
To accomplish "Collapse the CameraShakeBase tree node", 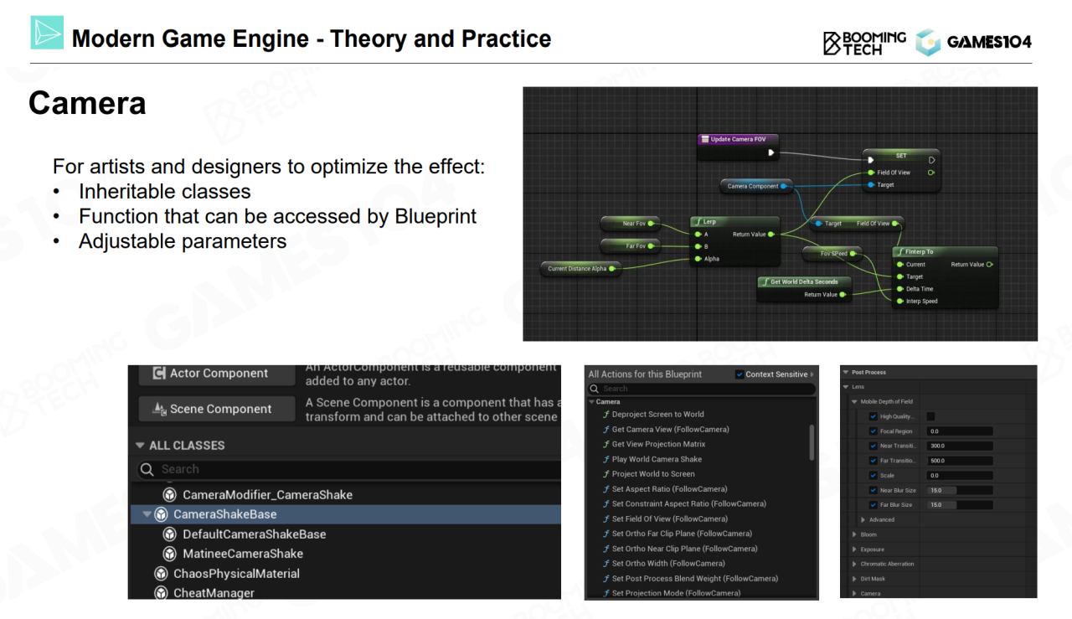I will pos(147,514).
